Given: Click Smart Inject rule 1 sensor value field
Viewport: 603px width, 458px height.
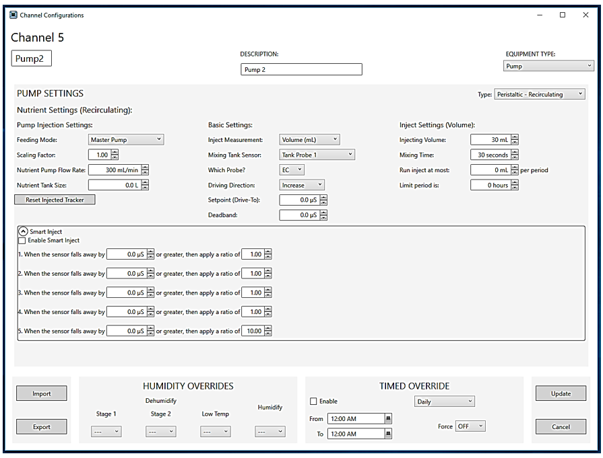Looking at the screenshot, I should (x=127, y=254).
